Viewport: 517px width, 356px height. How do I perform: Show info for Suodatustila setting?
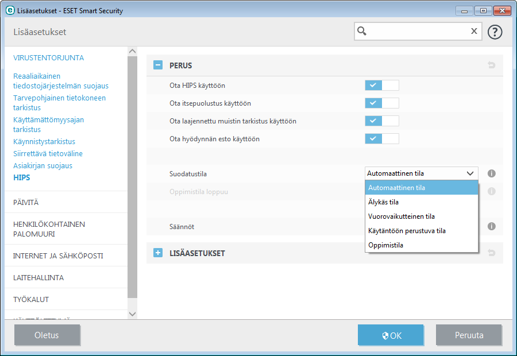tap(491, 173)
